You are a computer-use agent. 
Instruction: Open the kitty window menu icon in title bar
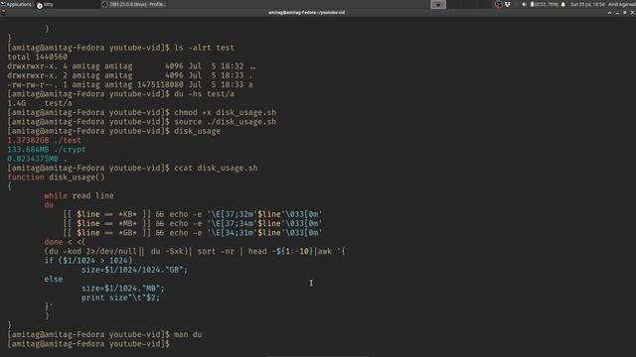coord(4,13)
